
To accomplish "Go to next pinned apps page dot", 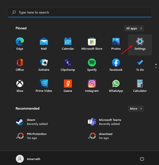I will pyautogui.click(x=156, y=67).
